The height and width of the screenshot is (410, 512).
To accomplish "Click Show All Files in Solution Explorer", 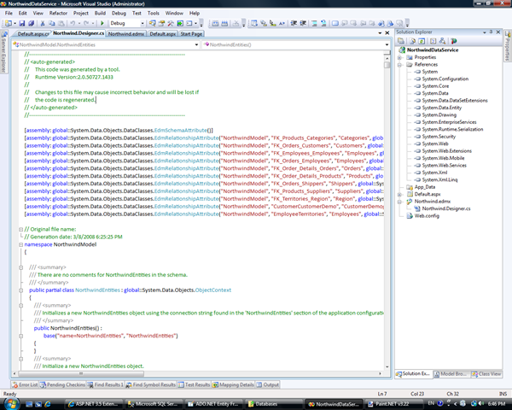I will coord(413,41).
